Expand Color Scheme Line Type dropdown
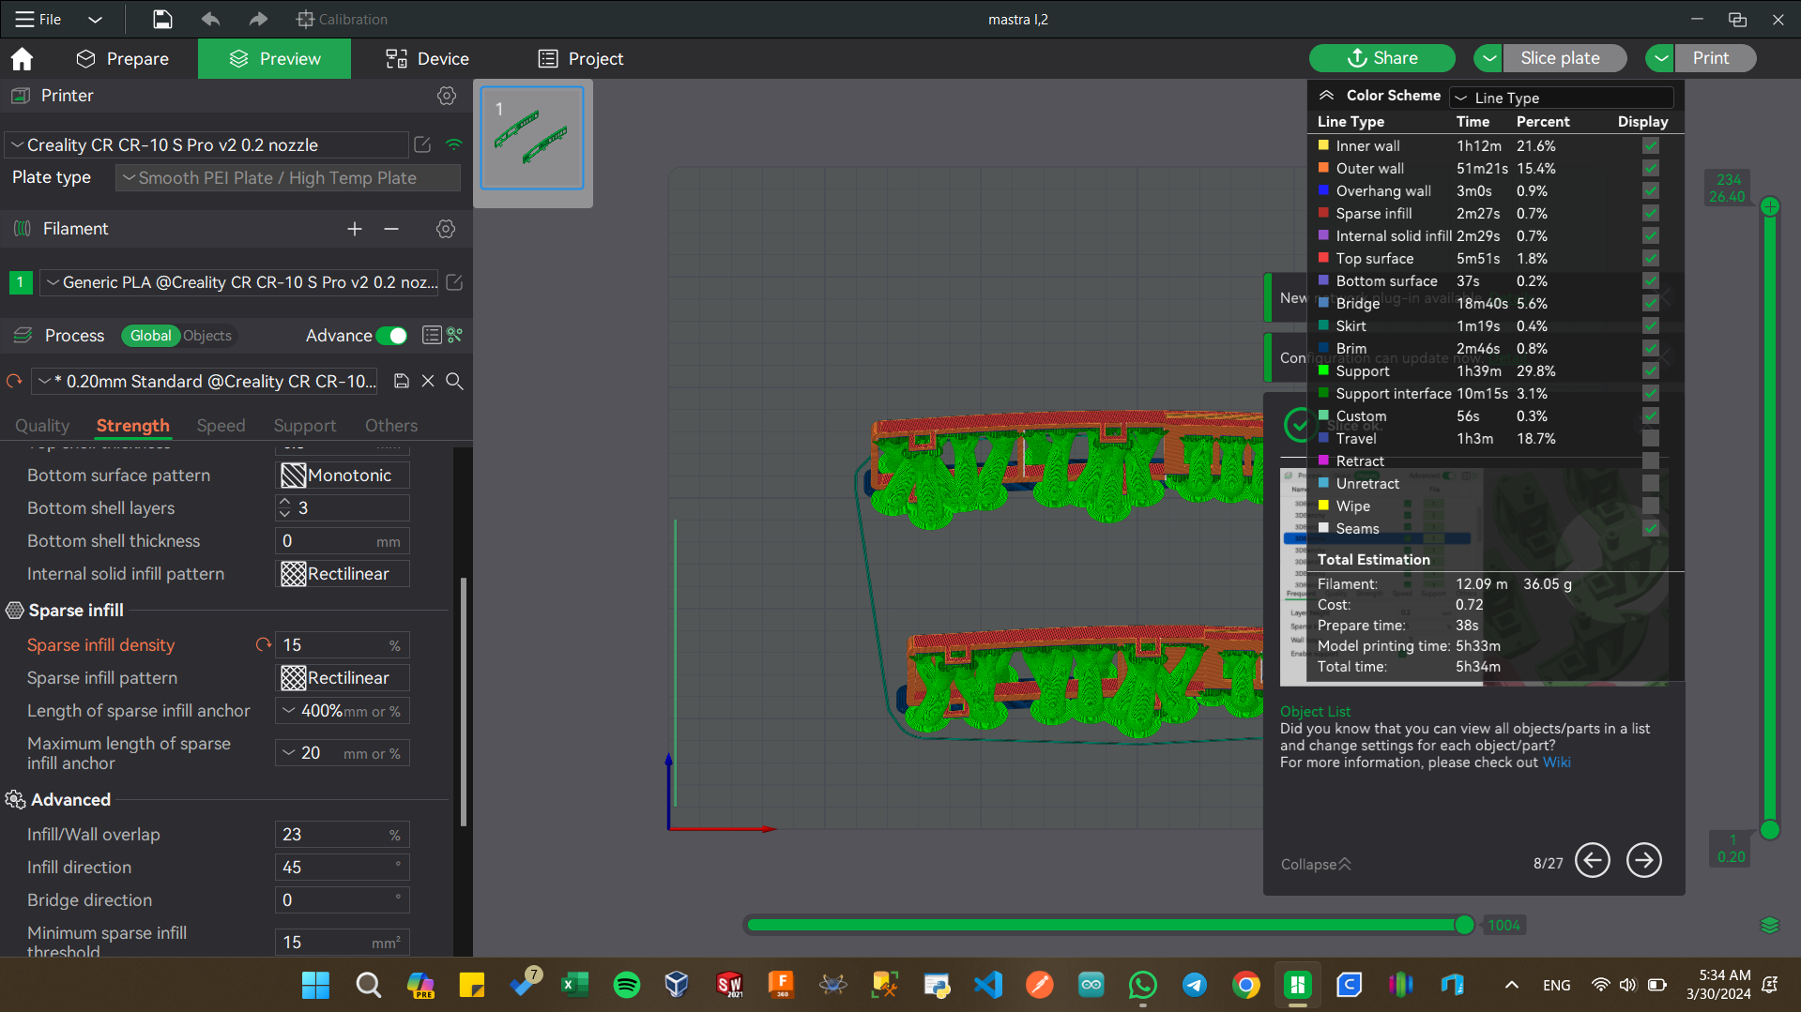The image size is (1801, 1012). pyautogui.click(x=1561, y=98)
